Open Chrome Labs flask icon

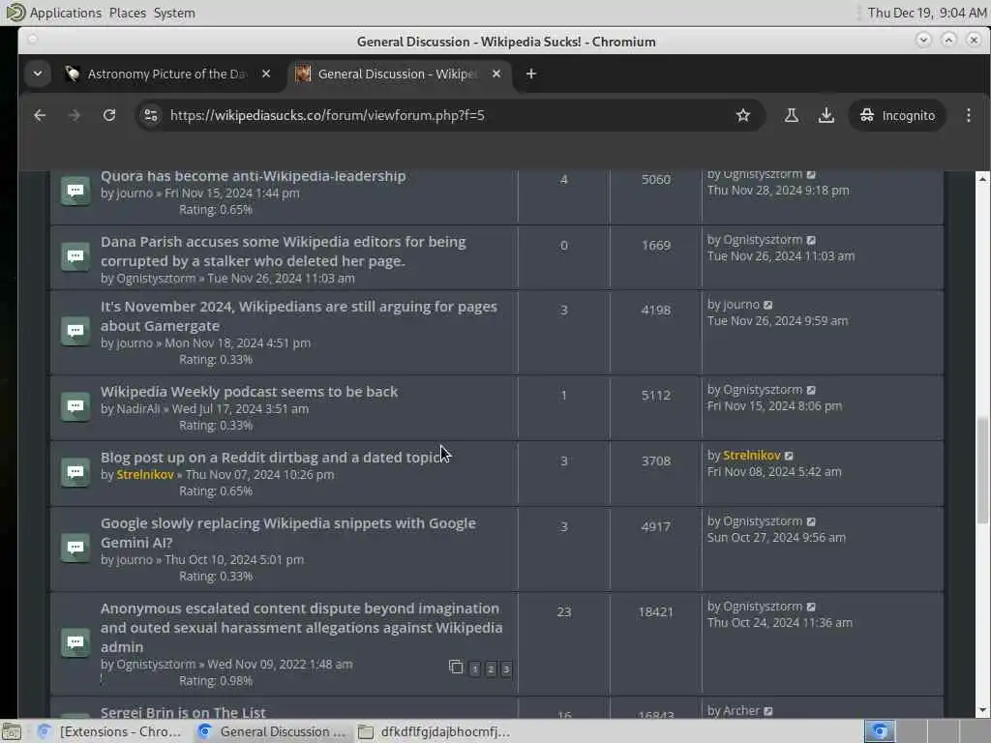[791, 116]
